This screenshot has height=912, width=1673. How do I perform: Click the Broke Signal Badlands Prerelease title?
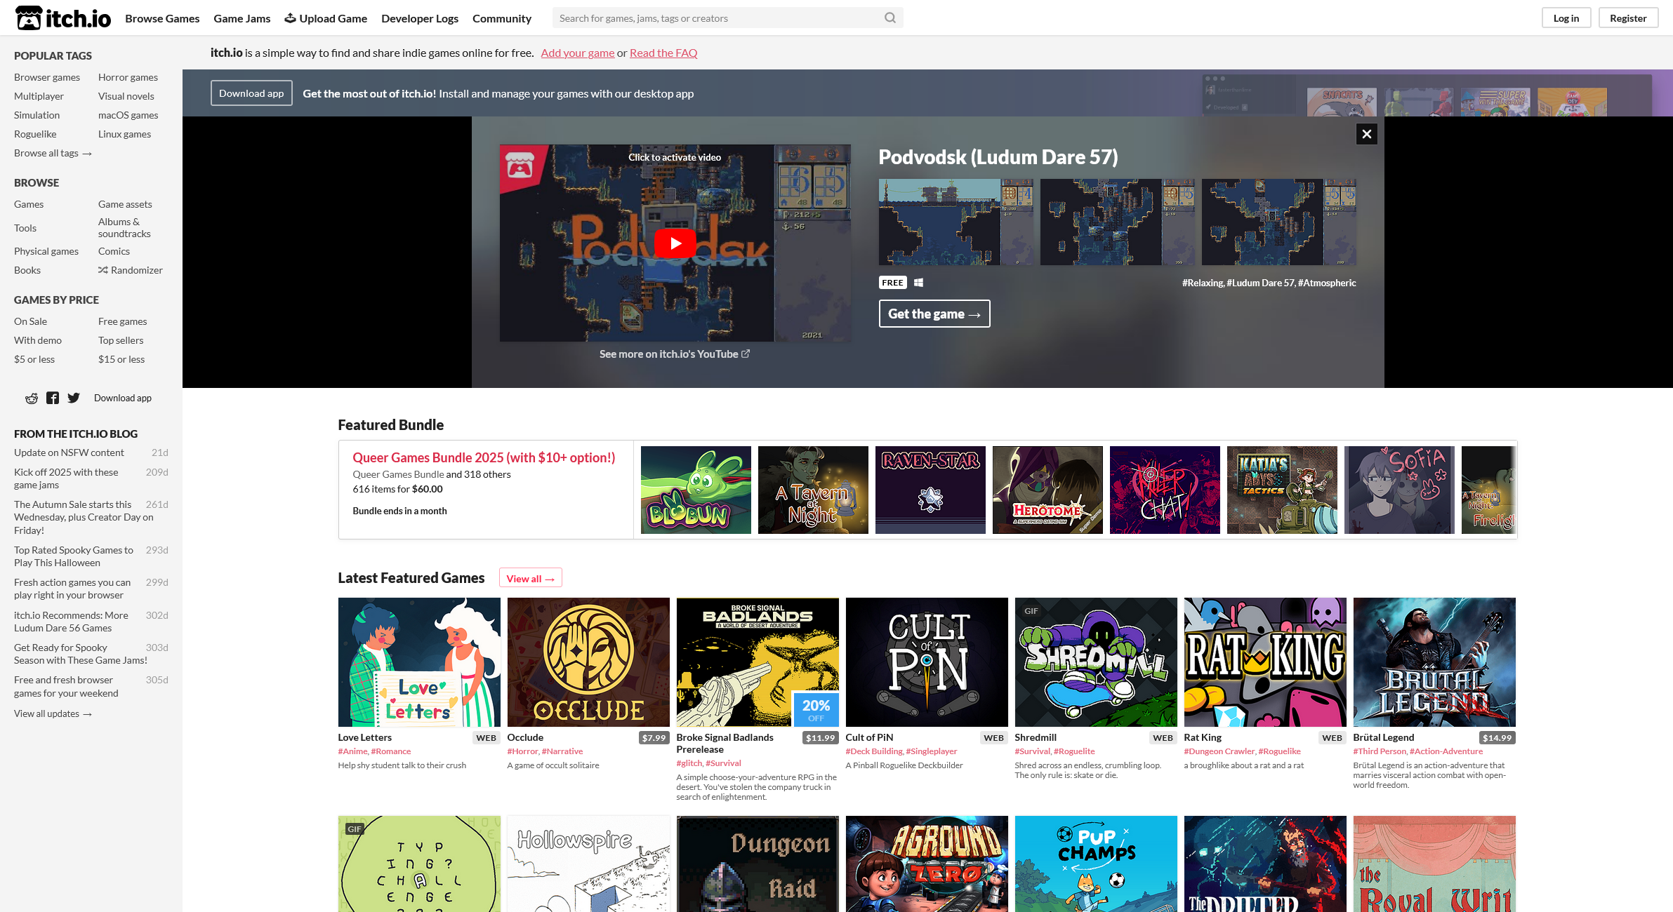(x=725, y=743)
